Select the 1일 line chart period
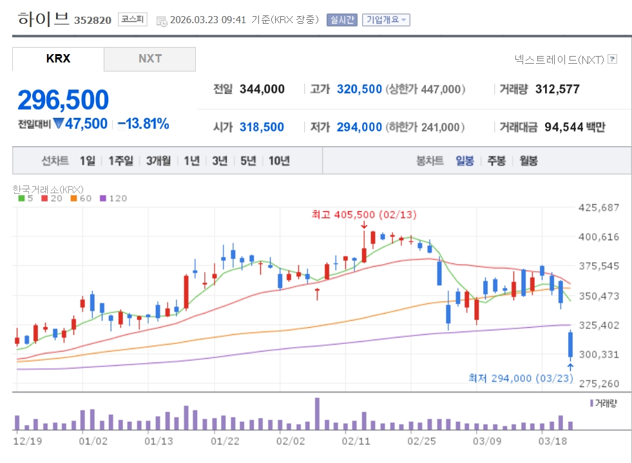The width and height of the screenshot is (632, 463). [x=88, y=161]
